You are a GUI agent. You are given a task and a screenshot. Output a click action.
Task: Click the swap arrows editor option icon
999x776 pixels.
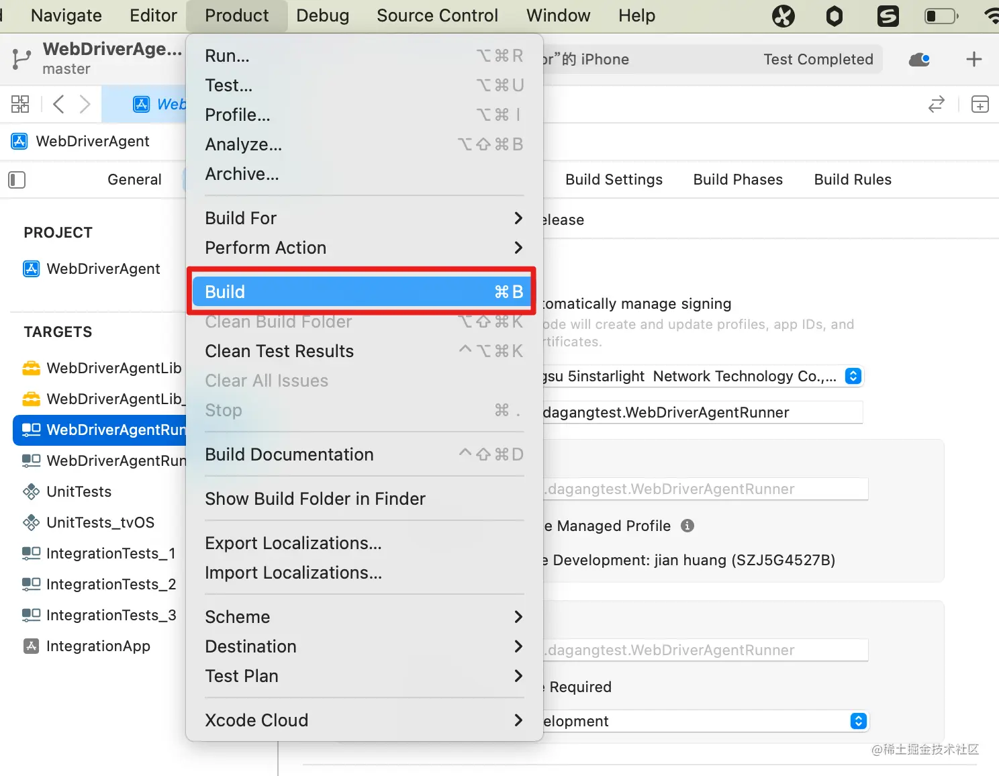[936, 104]
